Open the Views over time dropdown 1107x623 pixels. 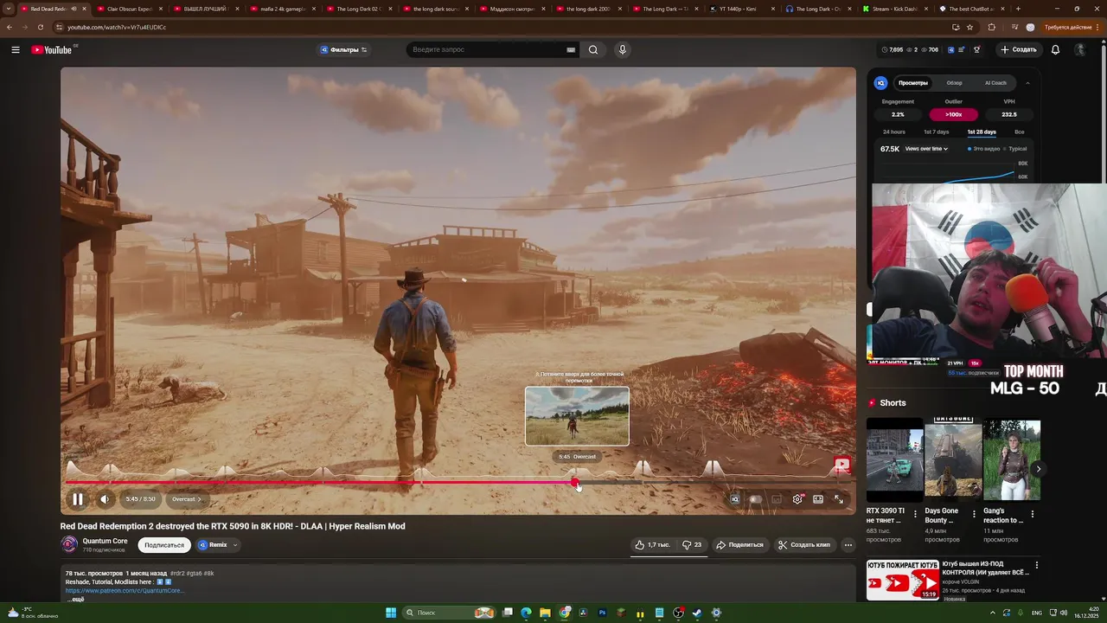click(x=926, y=149)
